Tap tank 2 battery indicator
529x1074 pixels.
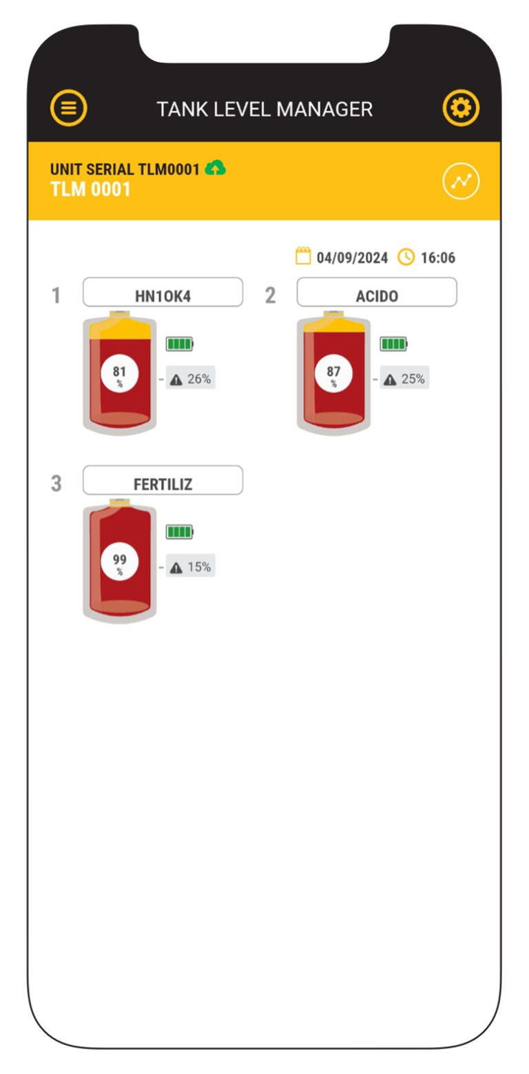(x=393, y=344)
